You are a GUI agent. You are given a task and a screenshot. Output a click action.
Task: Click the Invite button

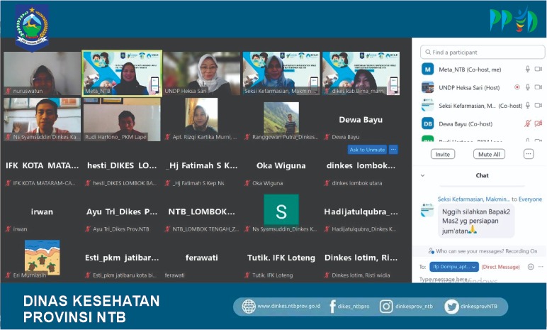tap(443, 154)
